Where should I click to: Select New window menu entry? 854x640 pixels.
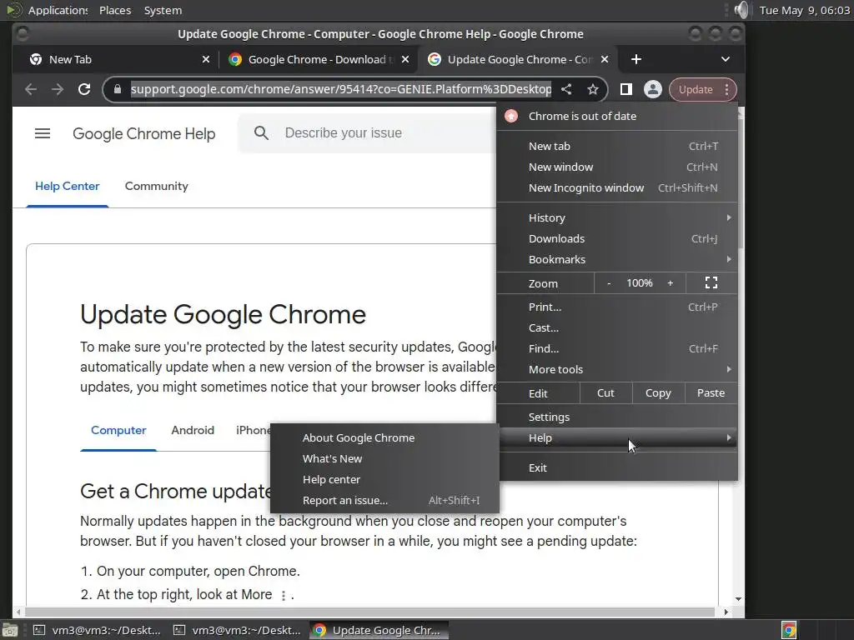(x=618, y=167)
